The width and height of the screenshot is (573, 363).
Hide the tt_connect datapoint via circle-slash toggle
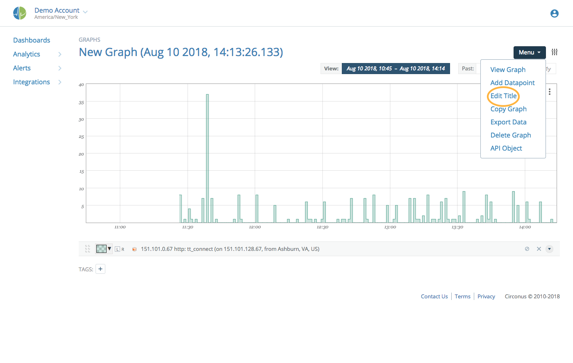(x=527, y=248)
